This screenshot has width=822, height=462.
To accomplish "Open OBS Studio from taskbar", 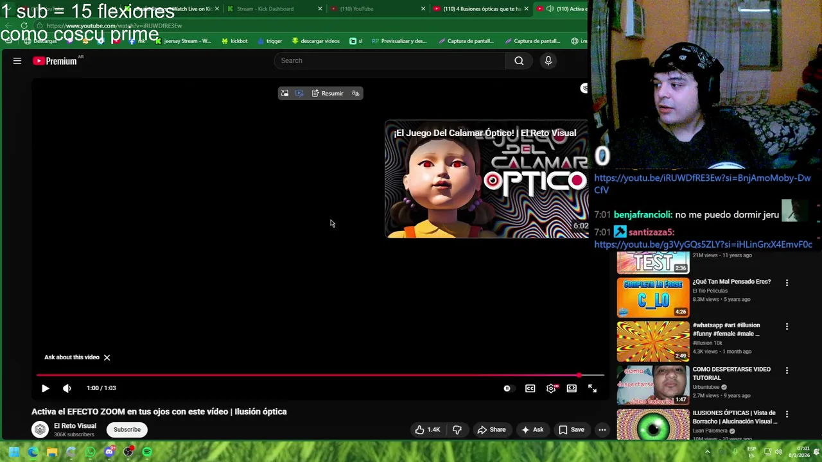I will tap(128, 452).
